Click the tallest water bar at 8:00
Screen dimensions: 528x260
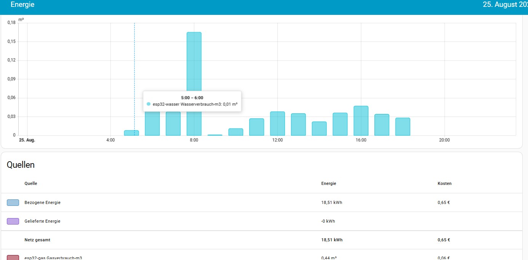[194, 84]
